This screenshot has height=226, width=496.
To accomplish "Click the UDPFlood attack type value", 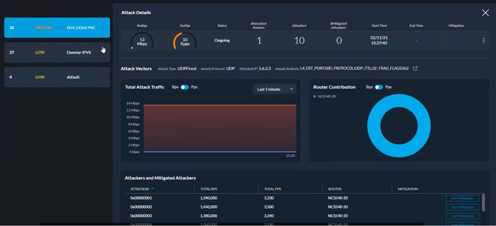I will (x=187, y=68).
